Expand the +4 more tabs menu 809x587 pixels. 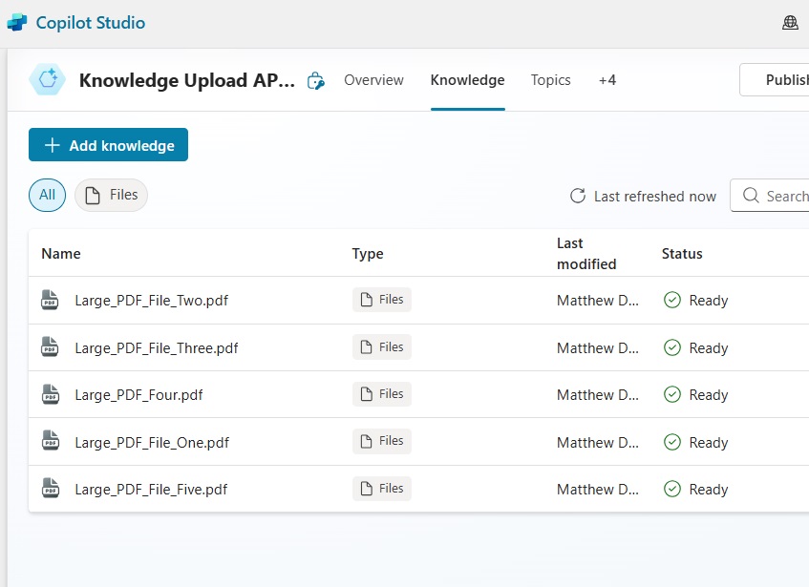tap(607, 80)
